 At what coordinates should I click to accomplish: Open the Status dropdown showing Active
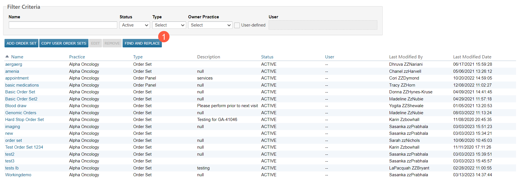point(135,25)
